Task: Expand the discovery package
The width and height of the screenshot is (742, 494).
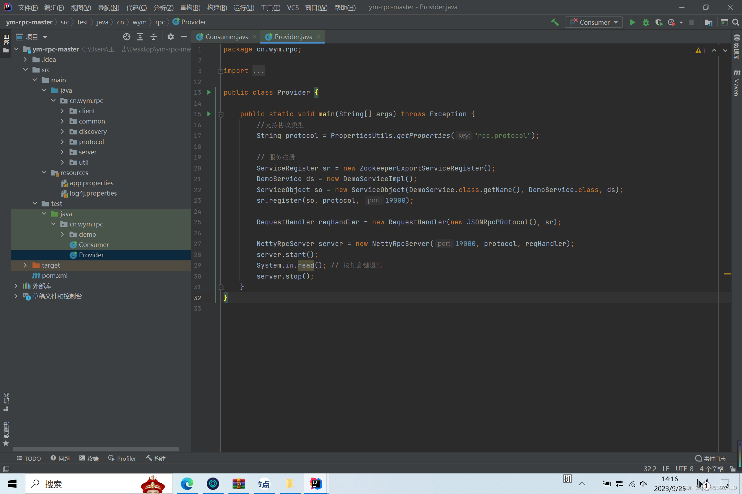Action: tap(62, 131)
